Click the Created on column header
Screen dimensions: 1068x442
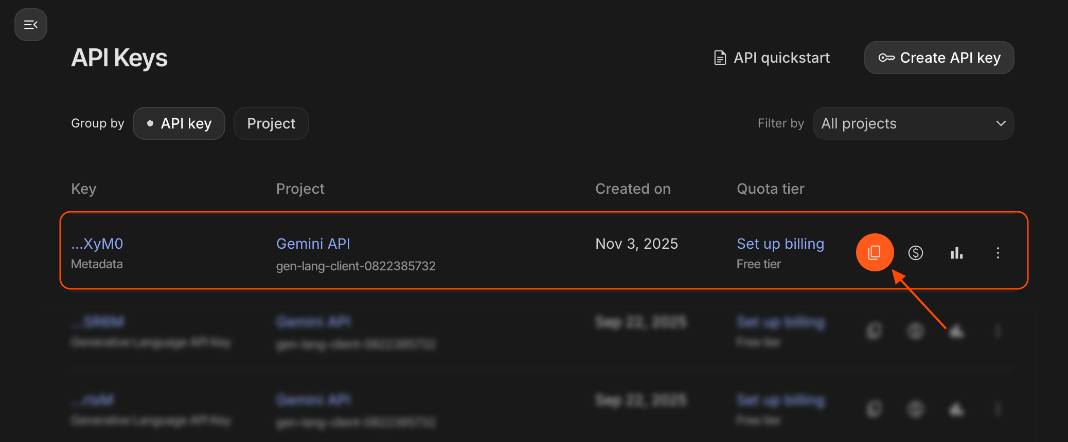633,189
